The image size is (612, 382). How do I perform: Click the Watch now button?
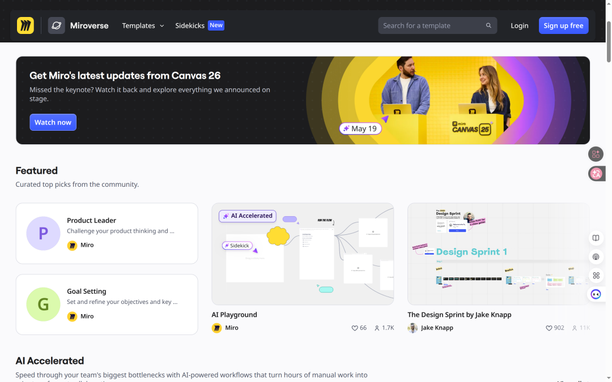[x=53, y=122]
